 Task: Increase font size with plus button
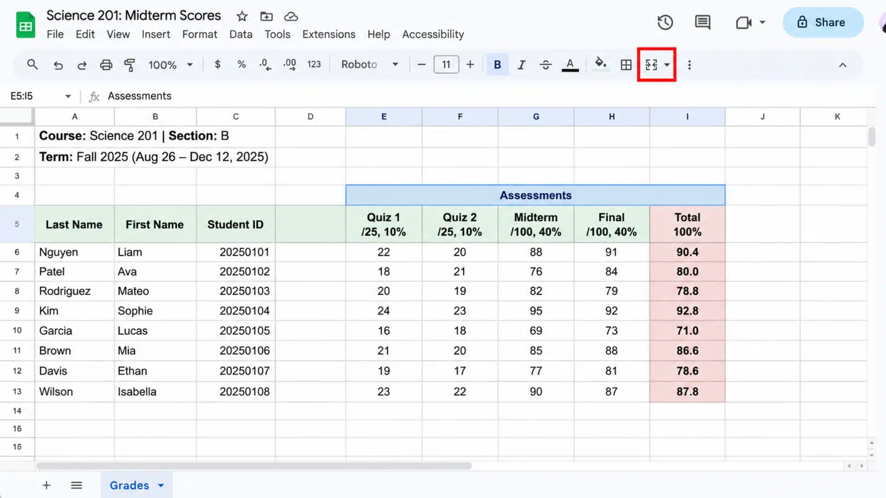(x=470, y=65)
